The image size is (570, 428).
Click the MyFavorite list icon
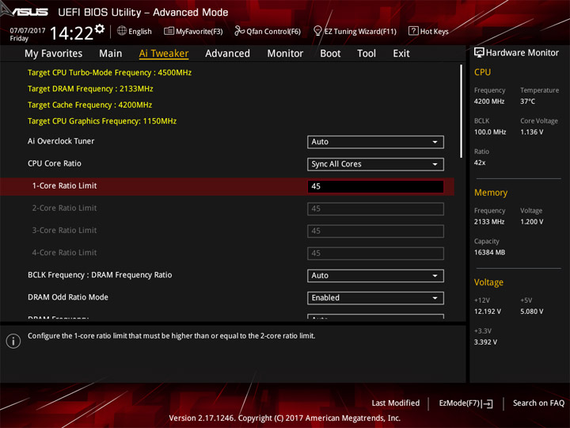click(x=169, y=31)
